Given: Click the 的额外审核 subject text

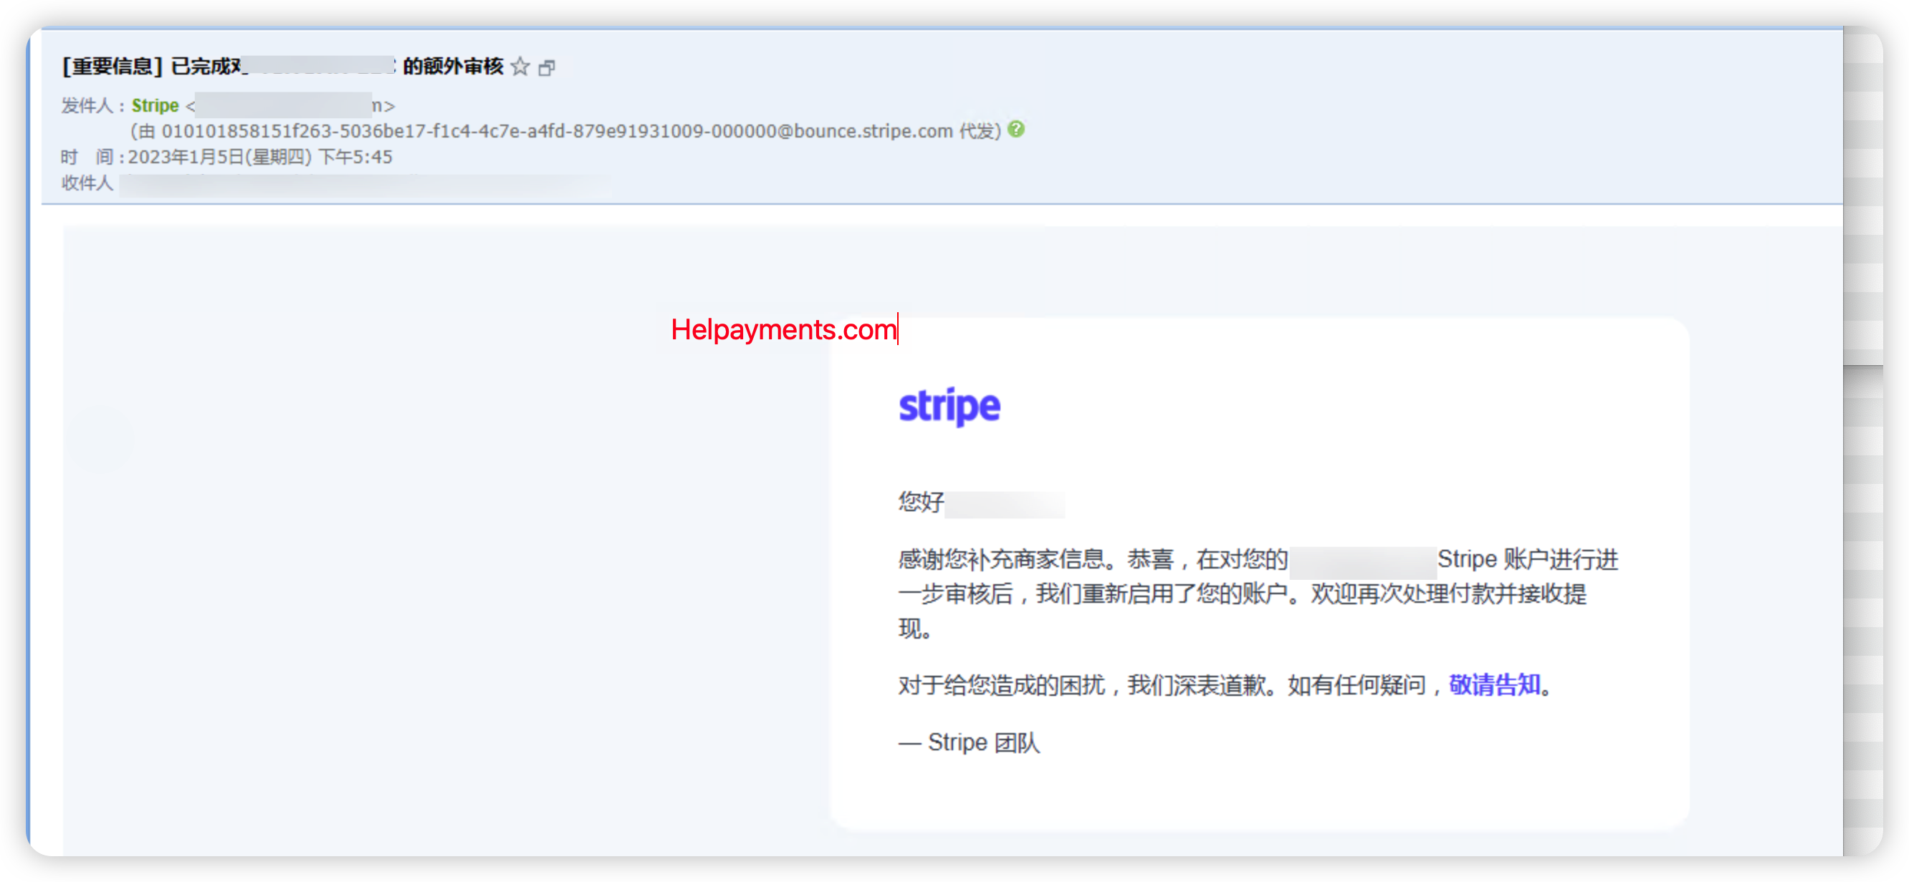Looking at the screenshot, I should [x=453, y=67].
